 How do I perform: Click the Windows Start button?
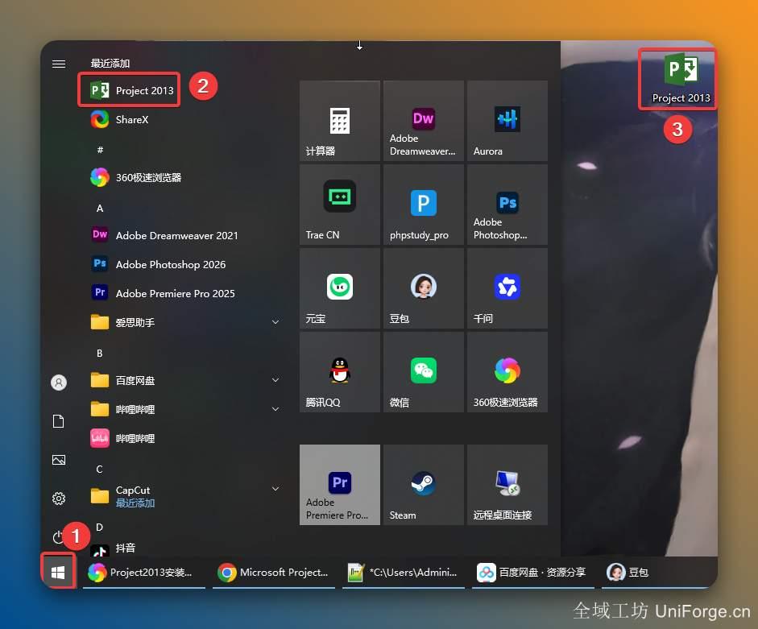tap(58, 573)
